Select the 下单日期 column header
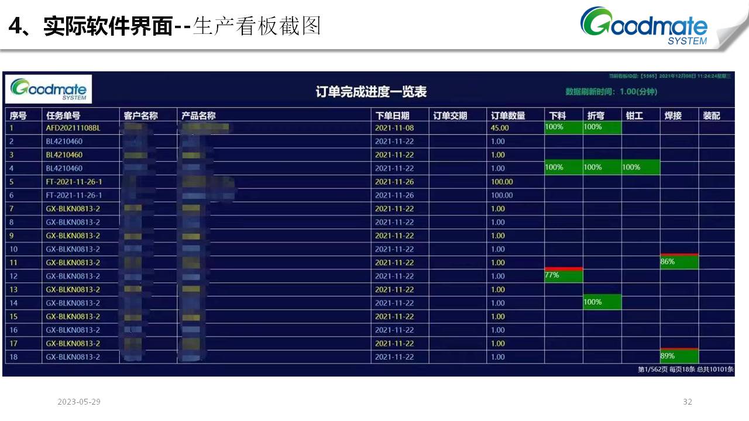The height and width of the screenshot is (421, 749). 392,116
